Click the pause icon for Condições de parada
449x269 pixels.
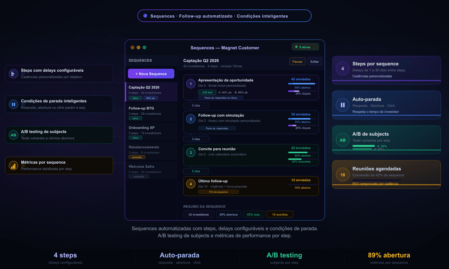coord(13,104)
